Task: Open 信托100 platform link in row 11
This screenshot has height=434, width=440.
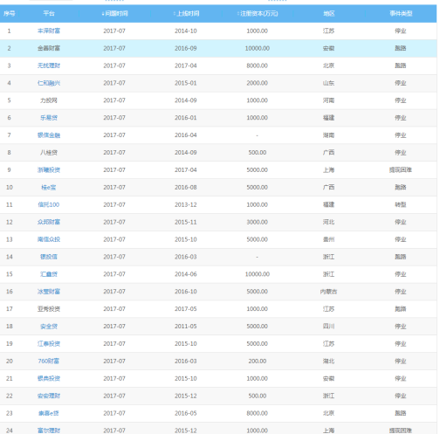Action: [x=49, y=204]
